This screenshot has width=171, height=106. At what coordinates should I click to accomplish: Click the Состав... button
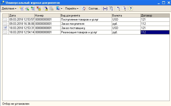pos(94,8)
